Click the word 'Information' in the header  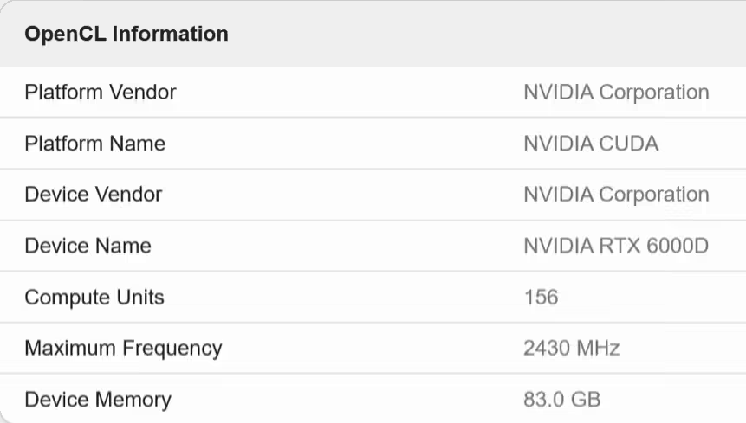click(x=171, y=35)
